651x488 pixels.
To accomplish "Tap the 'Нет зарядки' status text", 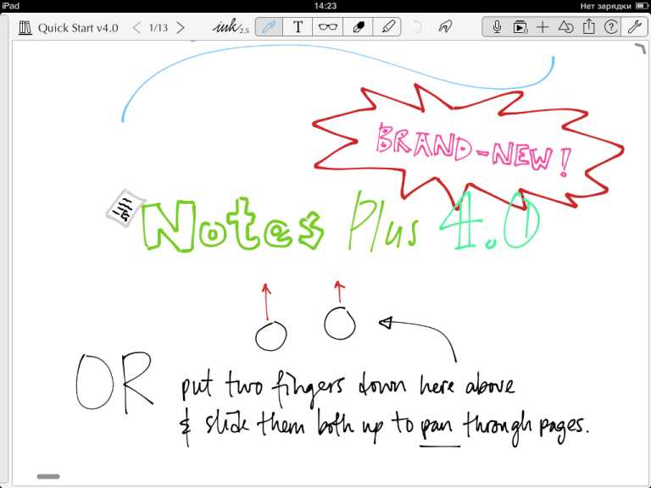I will (x=606, y=6).
